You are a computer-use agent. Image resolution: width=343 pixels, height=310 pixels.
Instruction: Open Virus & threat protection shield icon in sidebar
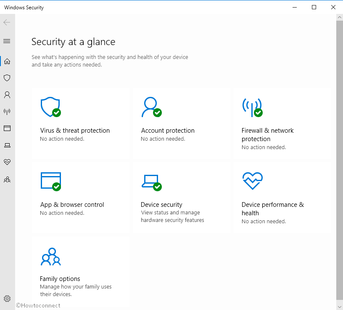7,78
